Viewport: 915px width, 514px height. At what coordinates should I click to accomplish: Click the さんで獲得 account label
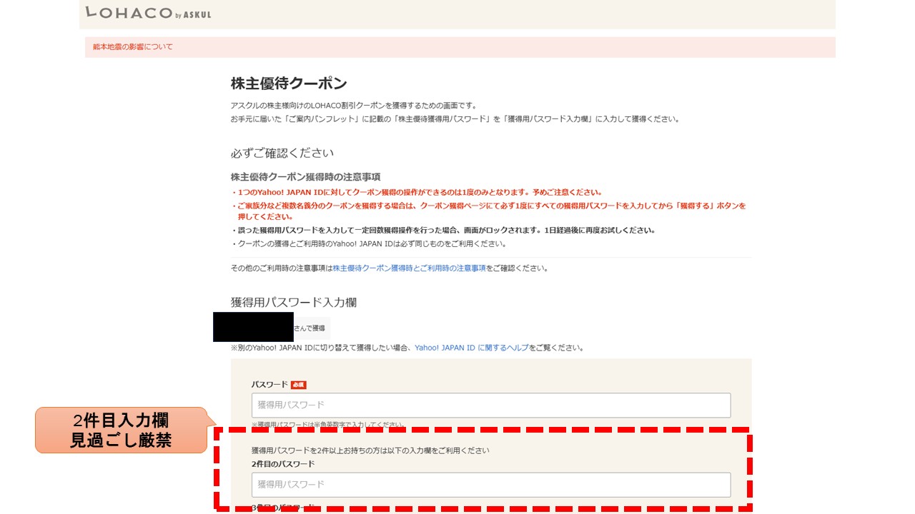point(310,328)
